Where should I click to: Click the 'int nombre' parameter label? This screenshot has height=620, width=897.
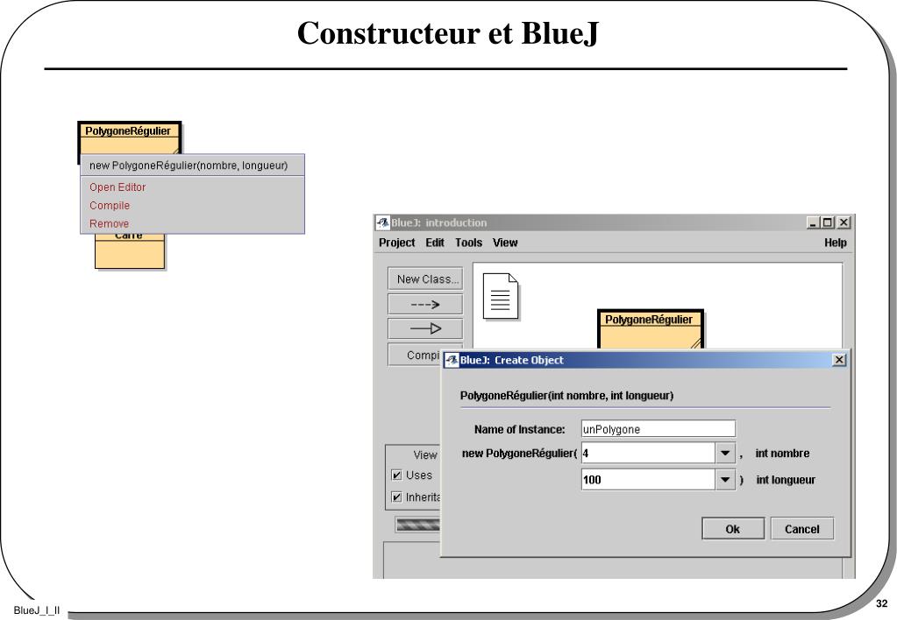pos(782,453)
